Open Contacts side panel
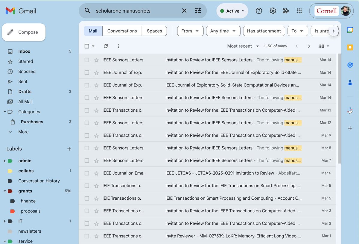 point(350,83)
